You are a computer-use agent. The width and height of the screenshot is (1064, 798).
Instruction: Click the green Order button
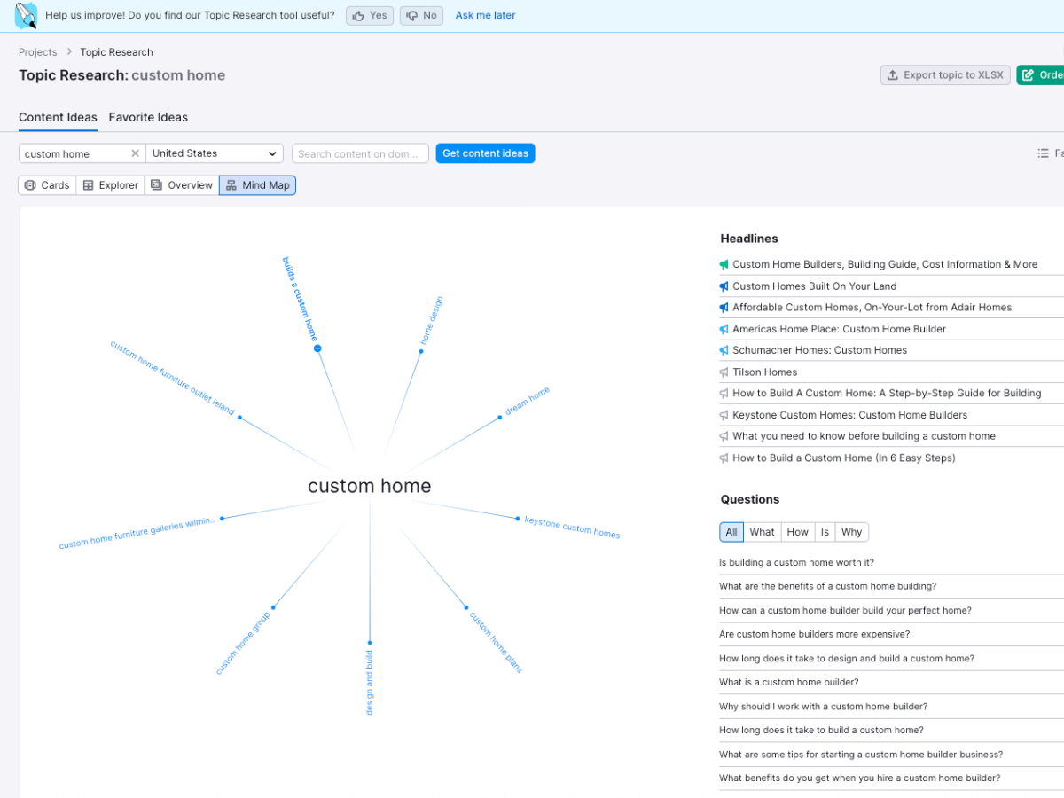1041,75
